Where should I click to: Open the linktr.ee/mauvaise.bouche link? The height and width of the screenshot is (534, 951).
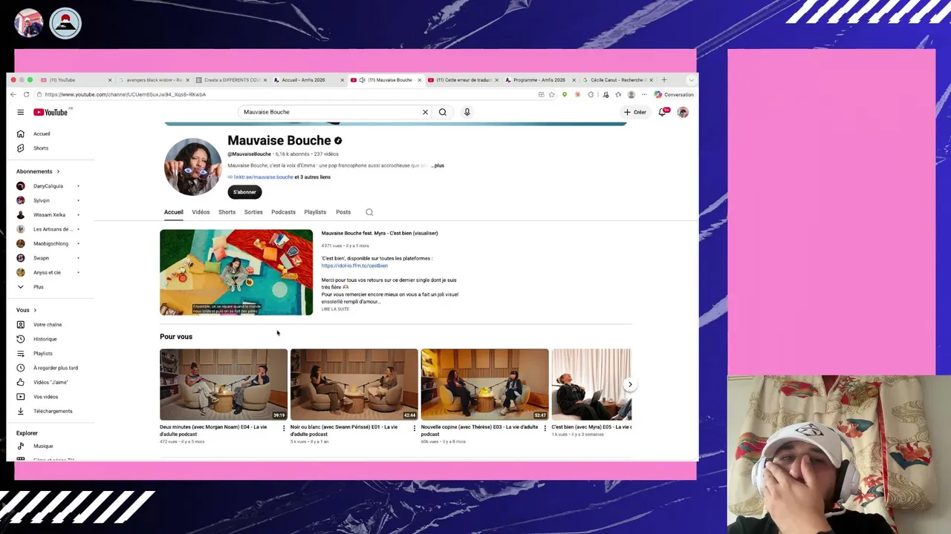(263, 177)
